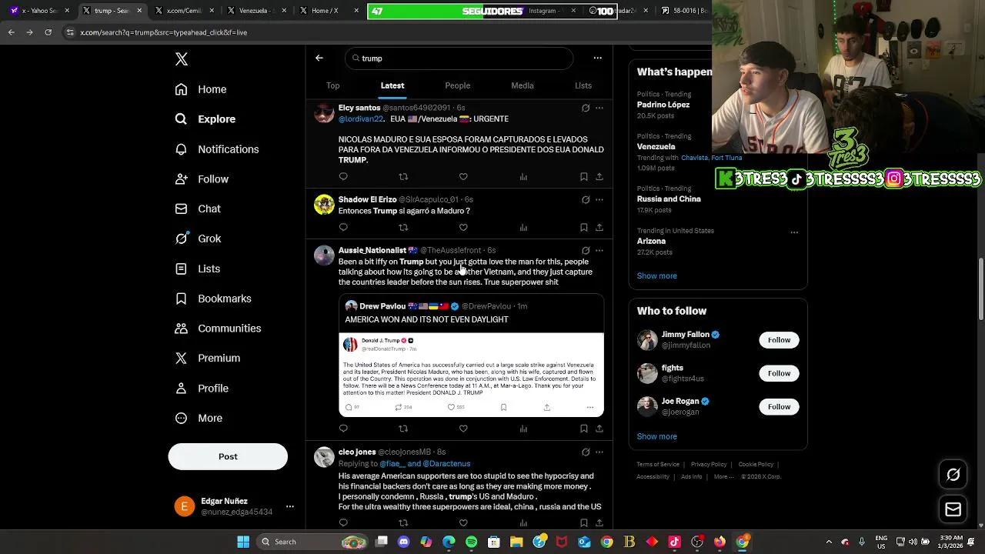This screenshot has height=554, width=985.
Task: Switch to the People tab
Action: (x=457, y=85)
